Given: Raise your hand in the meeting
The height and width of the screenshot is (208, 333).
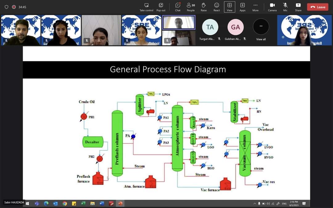Looking at the screenshot, I should (x=203, y=7).
